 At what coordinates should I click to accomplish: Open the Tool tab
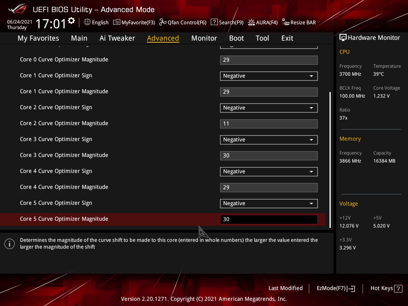[262, 38]
